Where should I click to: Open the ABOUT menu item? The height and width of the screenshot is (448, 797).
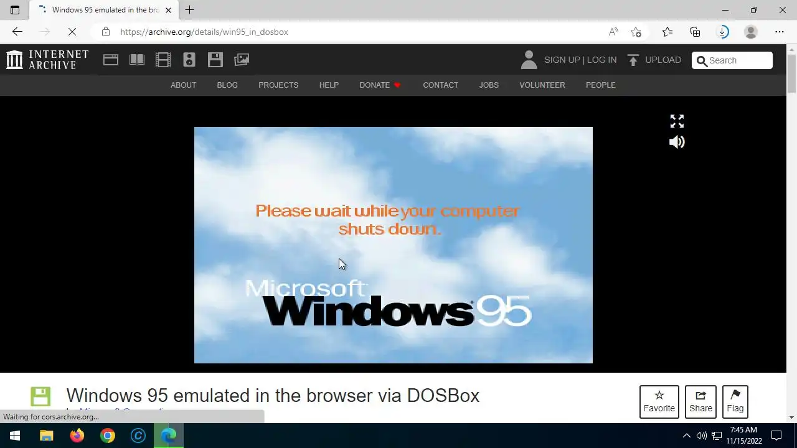coord(183,85)
